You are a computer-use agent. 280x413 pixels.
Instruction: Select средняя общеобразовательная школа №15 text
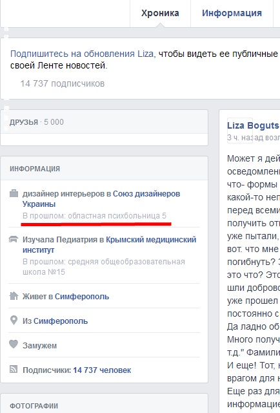point(104,267)
